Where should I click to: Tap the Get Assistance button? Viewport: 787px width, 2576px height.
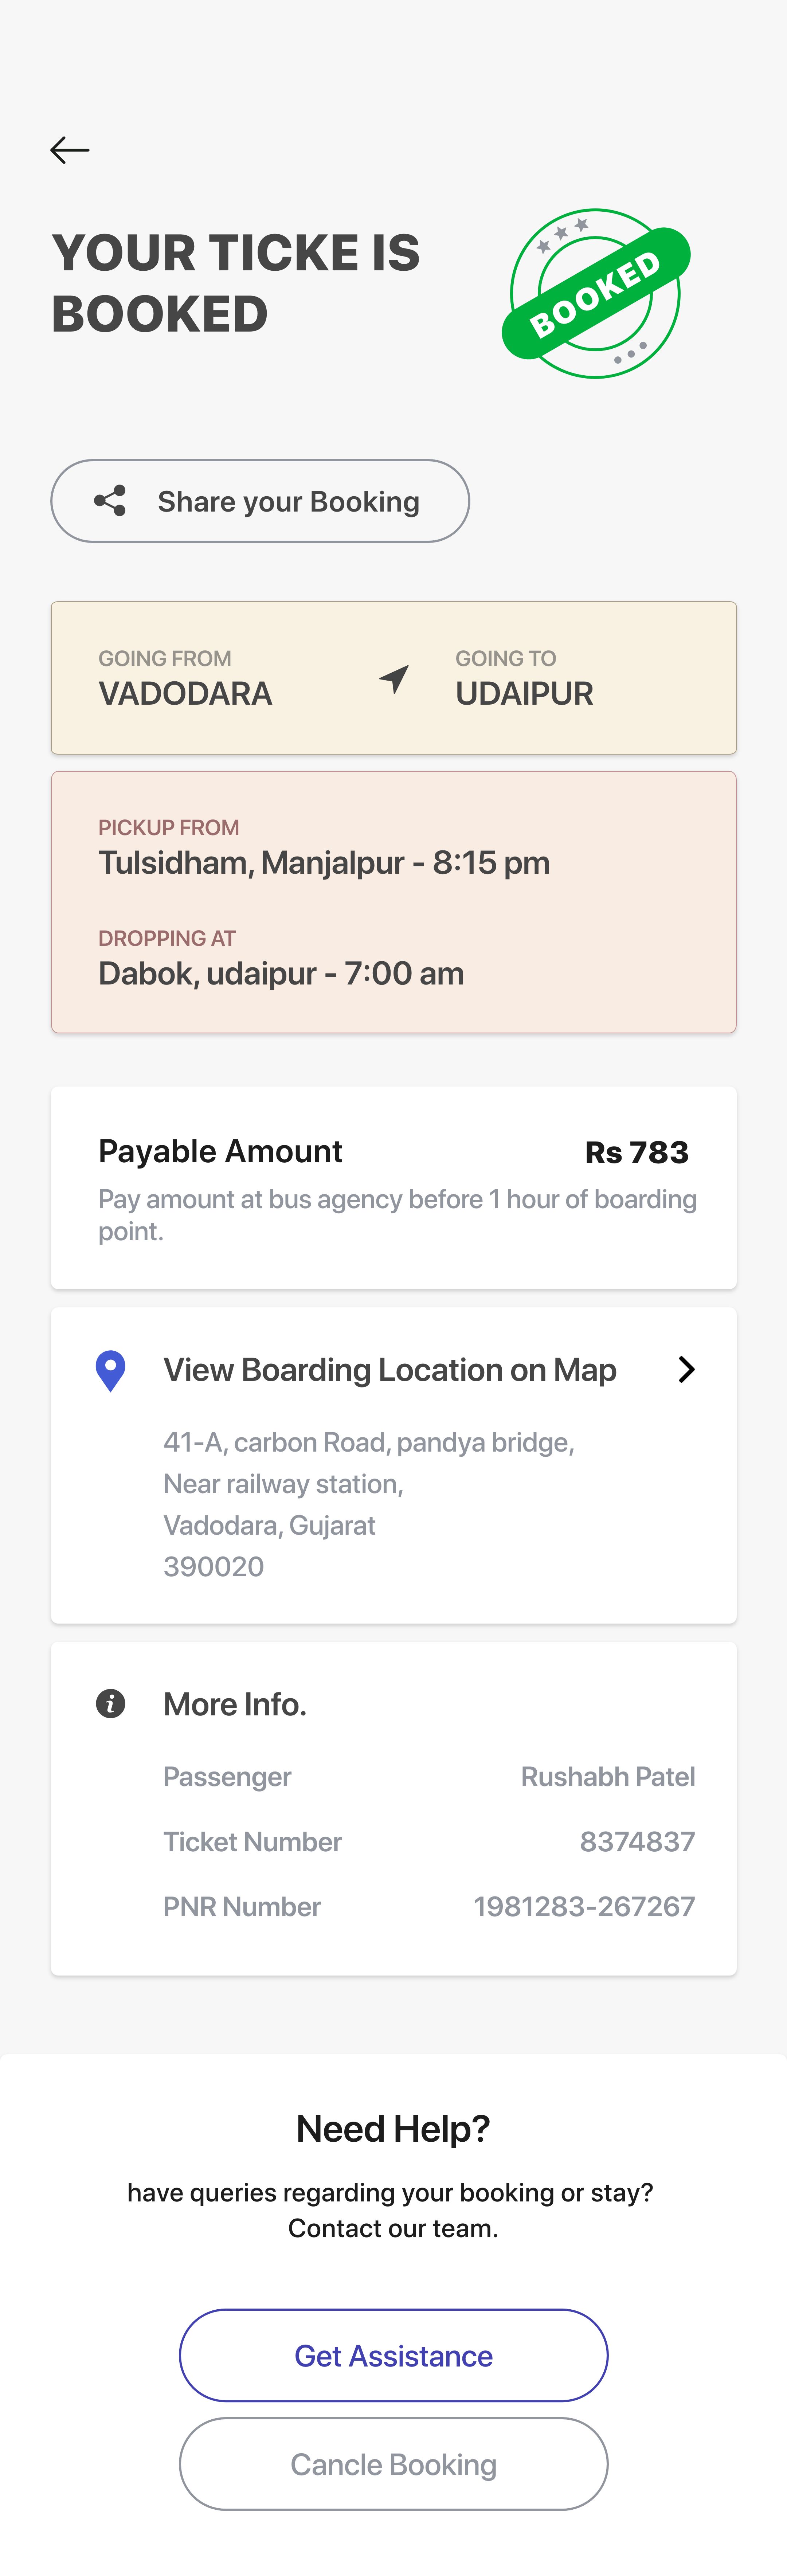click(x=393, y=2355)
